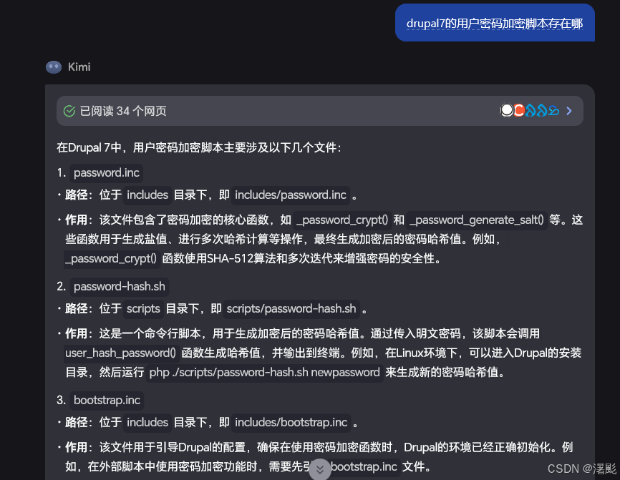Click the scripts/password-hash.sh path code
The image size is (620, 480).
coord(291,308)
